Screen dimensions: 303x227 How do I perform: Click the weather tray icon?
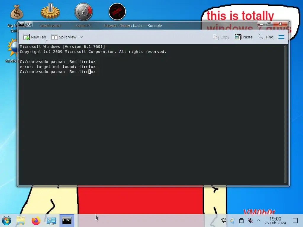tap(232, 220)
